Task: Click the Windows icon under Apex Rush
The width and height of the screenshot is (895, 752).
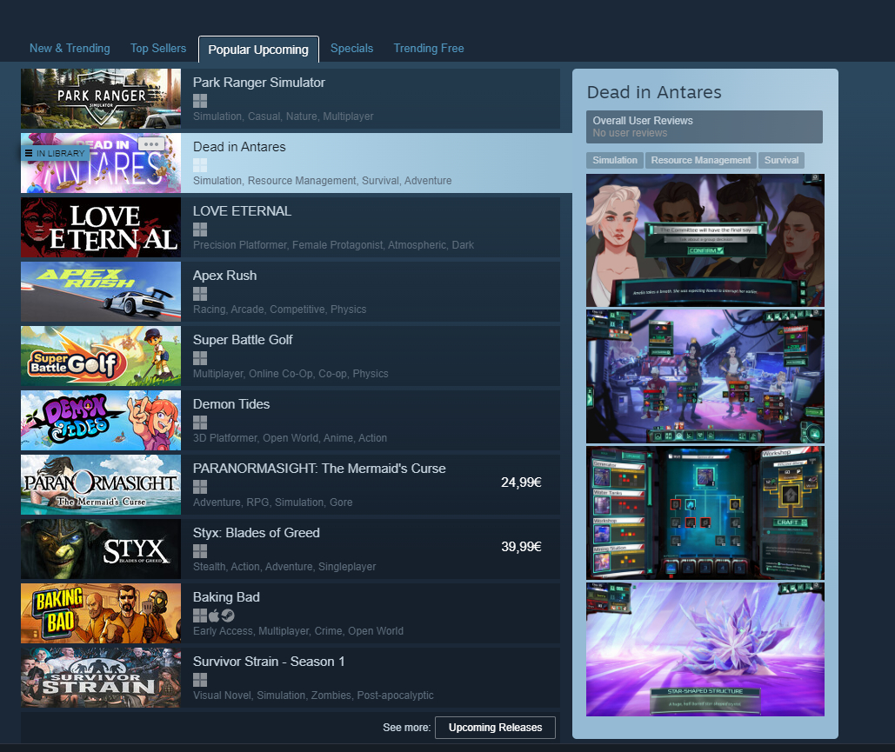Action: click(200, 294)
